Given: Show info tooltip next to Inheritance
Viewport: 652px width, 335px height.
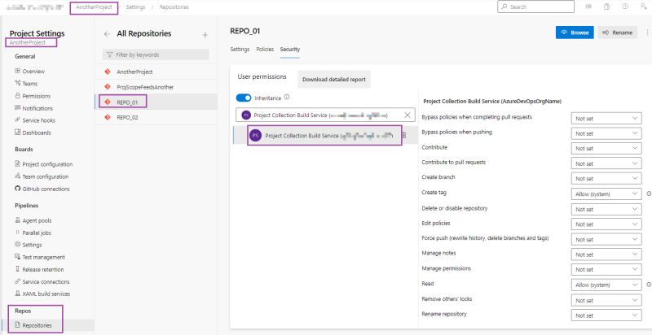Looking at the screenshot, I should tap(287, 98).
